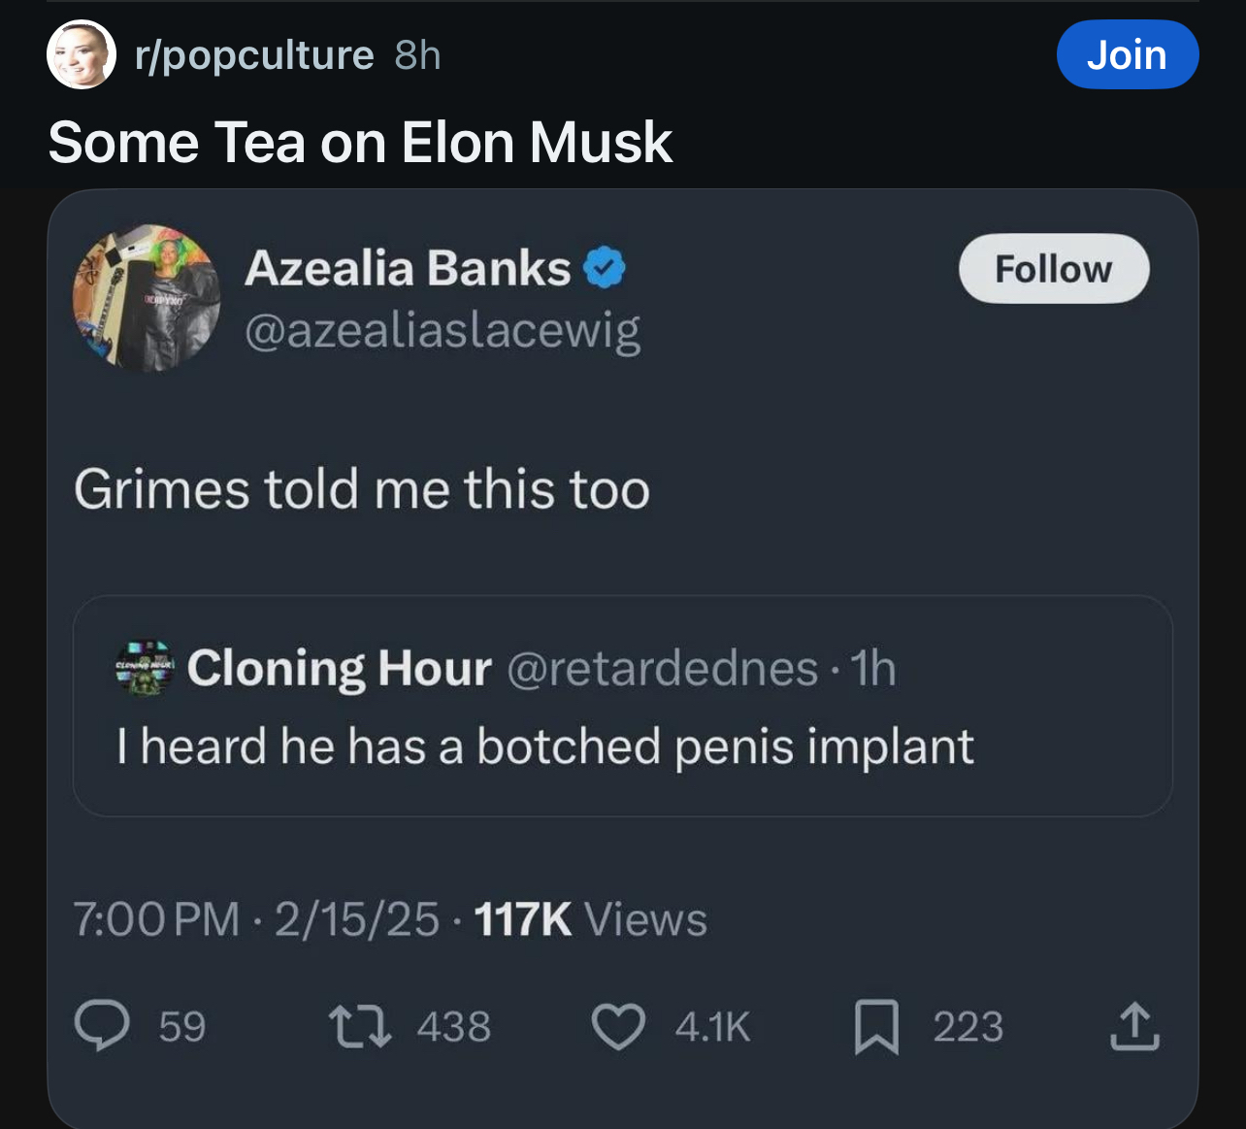
Task: Click the tweet author's display name
Action: 408,268
